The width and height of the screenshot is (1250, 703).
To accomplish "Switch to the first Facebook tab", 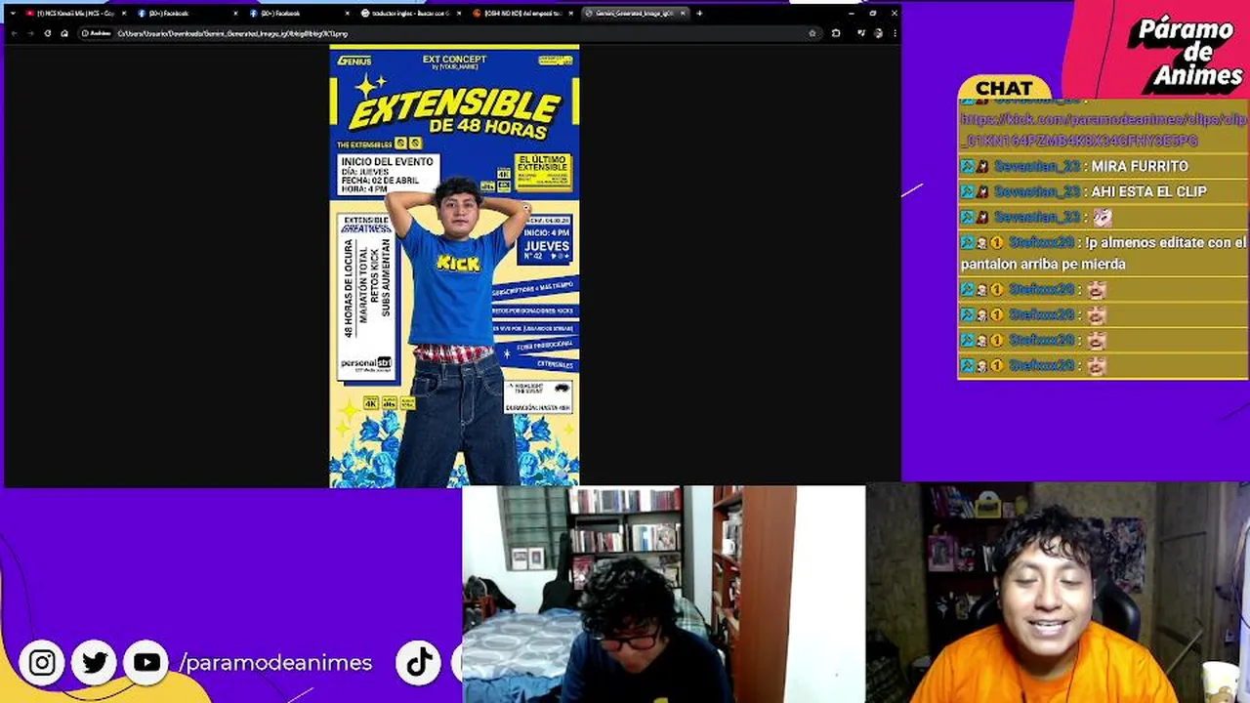I will click(187, 14).
